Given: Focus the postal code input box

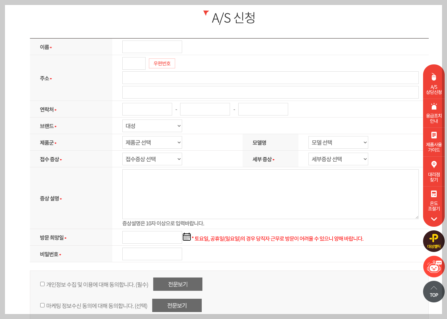Looking at the screenshot, I should (134, 63).
